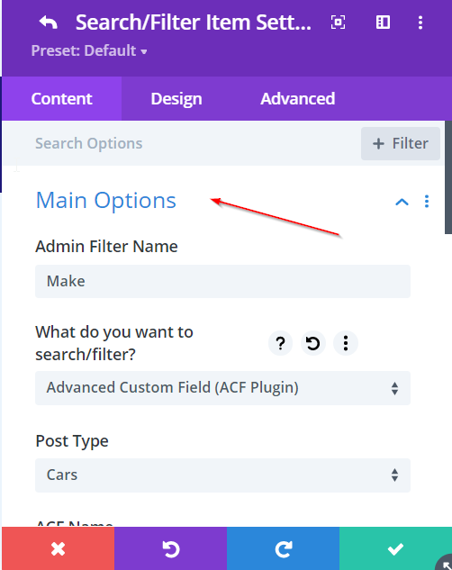Open the Advanced Custom Field dropdown
The image size is (452, 570).
pyautogui.click(x=222, y=388)
